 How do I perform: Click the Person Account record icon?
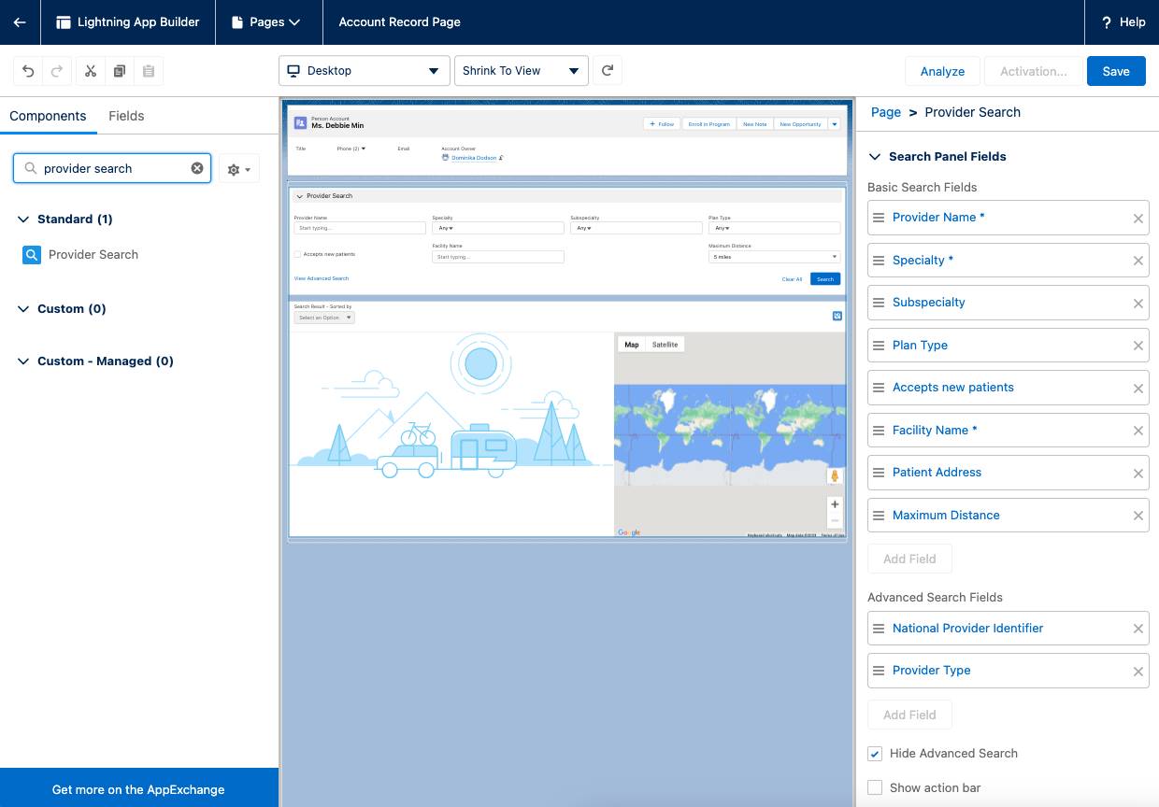[x=300, y=122]
